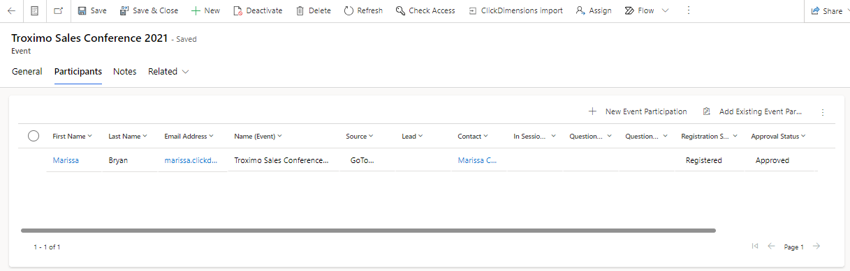Screen dimensions: 850x271
Task: Open the Marissa C... contact link
Action: [477, 160]
